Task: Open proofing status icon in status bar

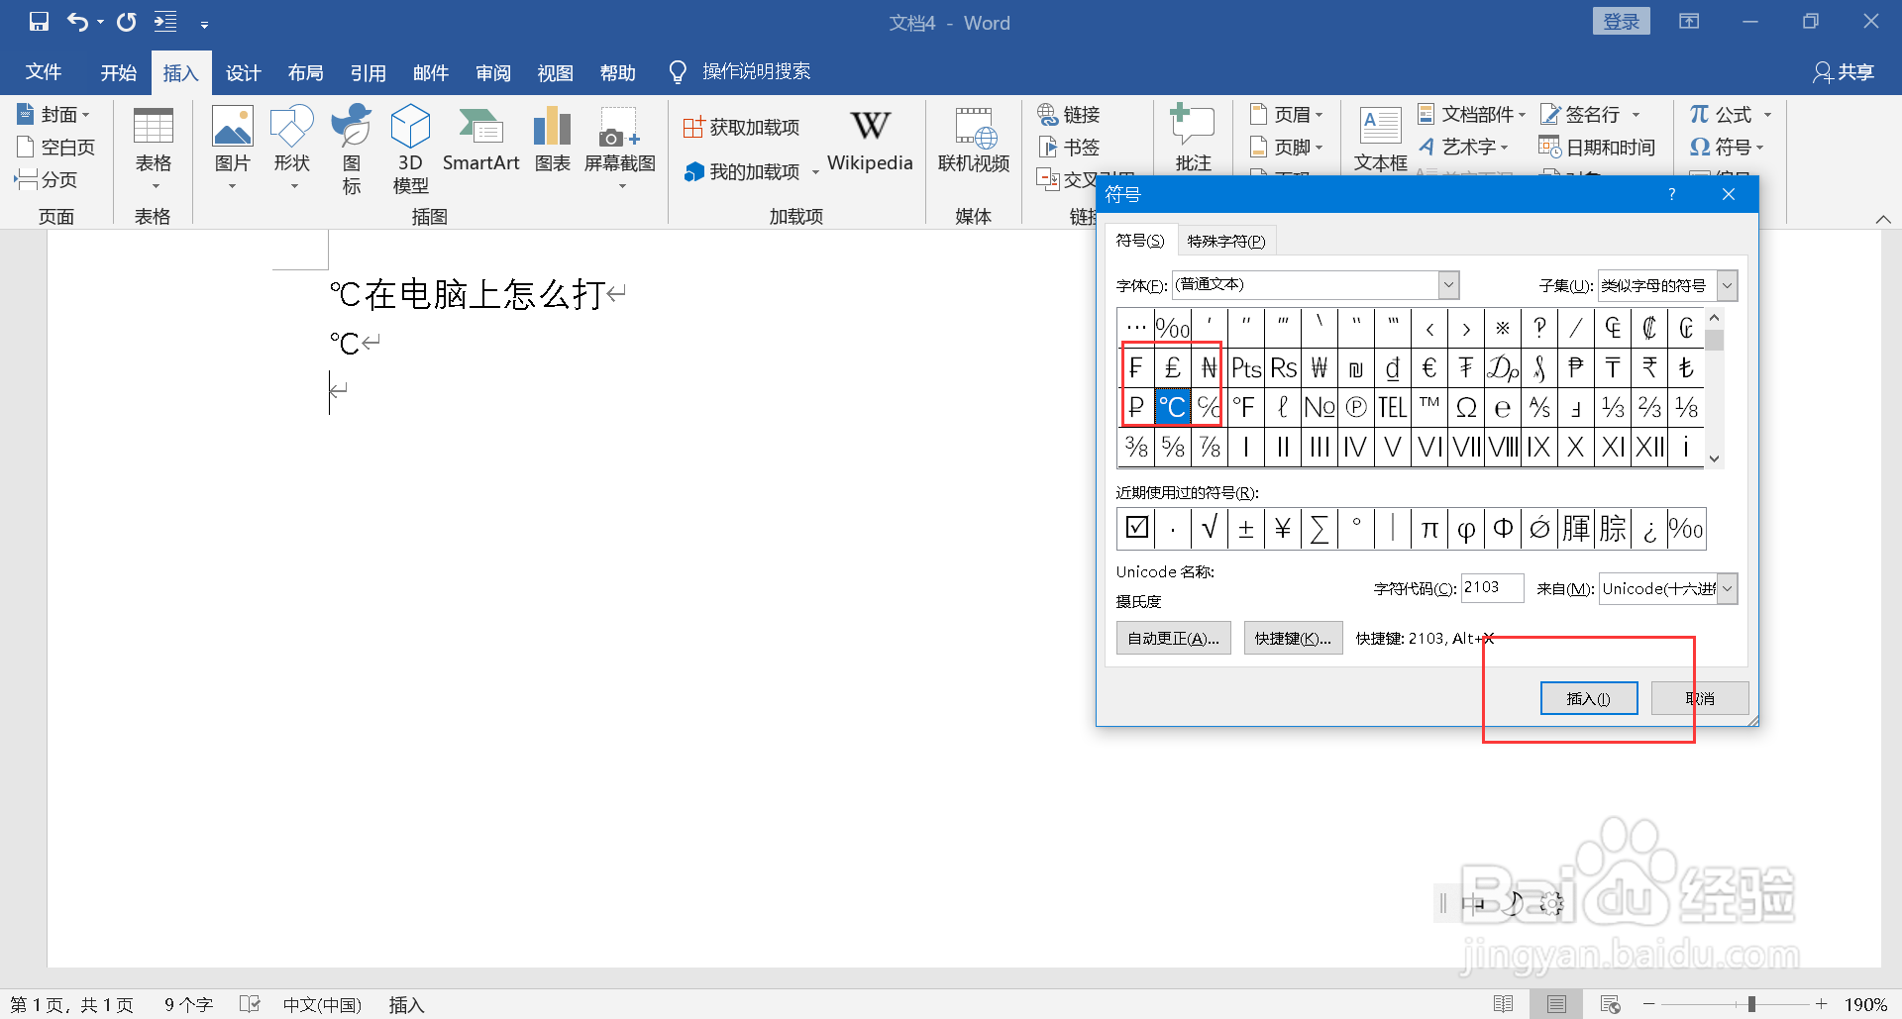Action: 250,1003
